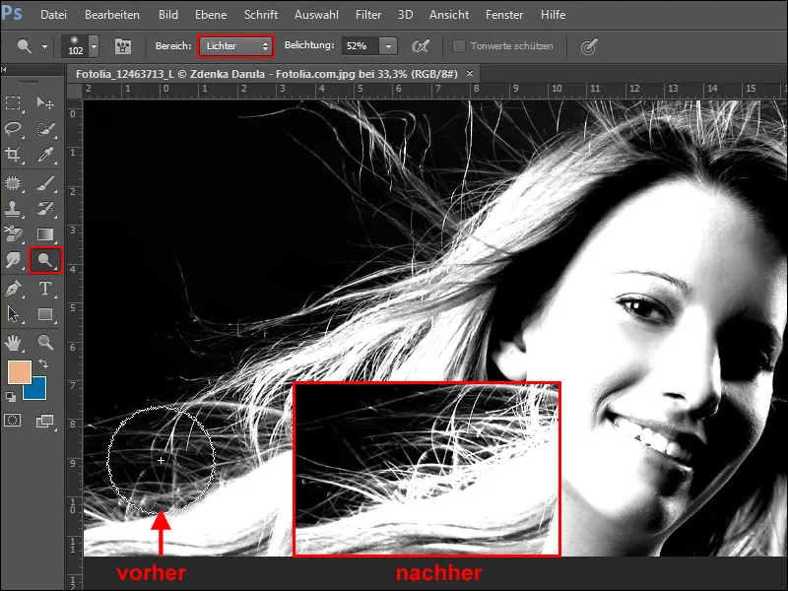
Task: Open the brush panel toggle icon
Action: [122, 46]
